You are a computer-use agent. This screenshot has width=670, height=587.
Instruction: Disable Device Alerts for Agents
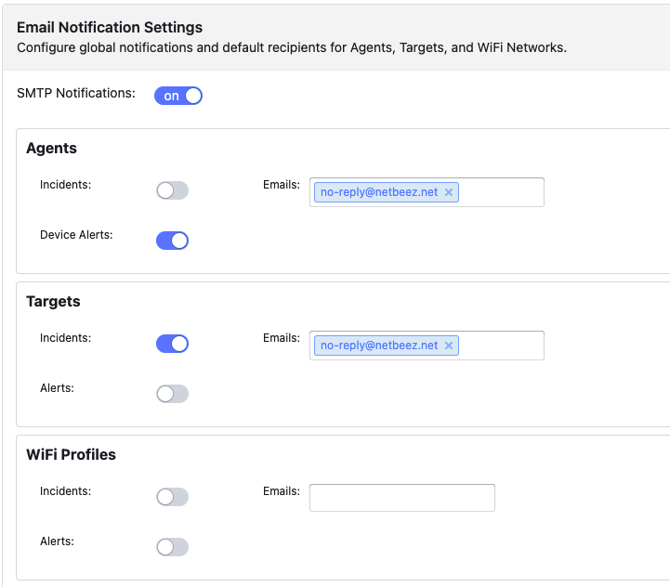coord(172,241)
